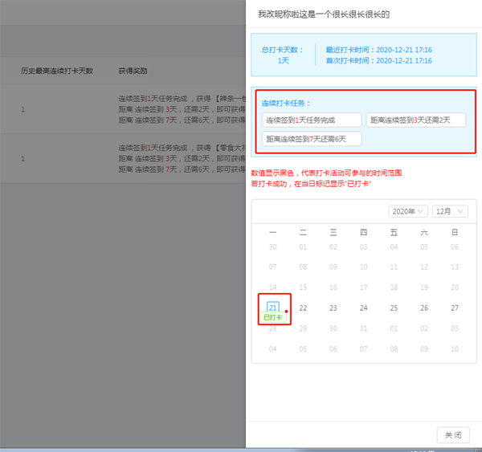
Task: Select date 28 in the calendar
Action: click(x=273, y=328)
